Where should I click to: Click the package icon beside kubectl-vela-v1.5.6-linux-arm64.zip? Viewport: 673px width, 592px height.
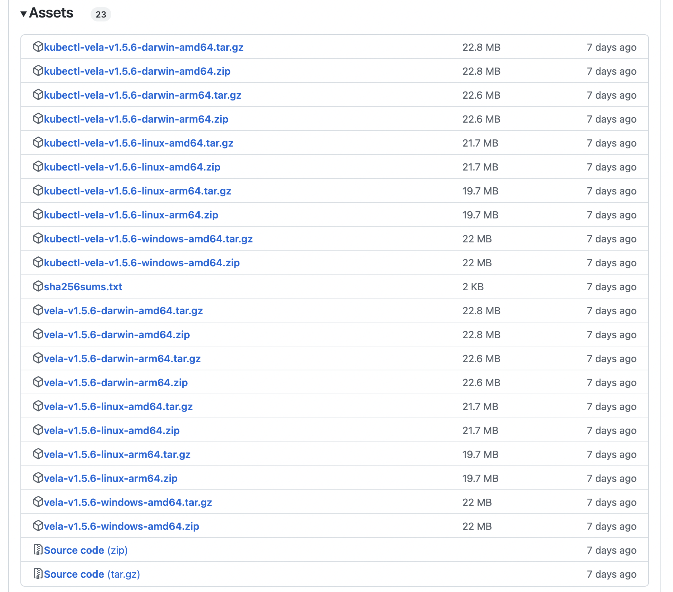click(38, 214)
